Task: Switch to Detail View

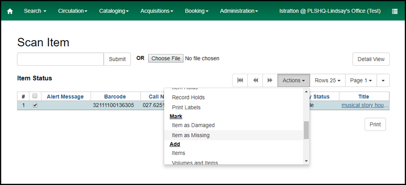Action: click(371, 59)
